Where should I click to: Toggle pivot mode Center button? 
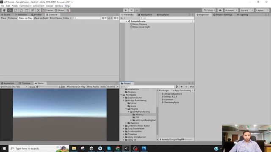pyautogui.click(x=48, y=10)
